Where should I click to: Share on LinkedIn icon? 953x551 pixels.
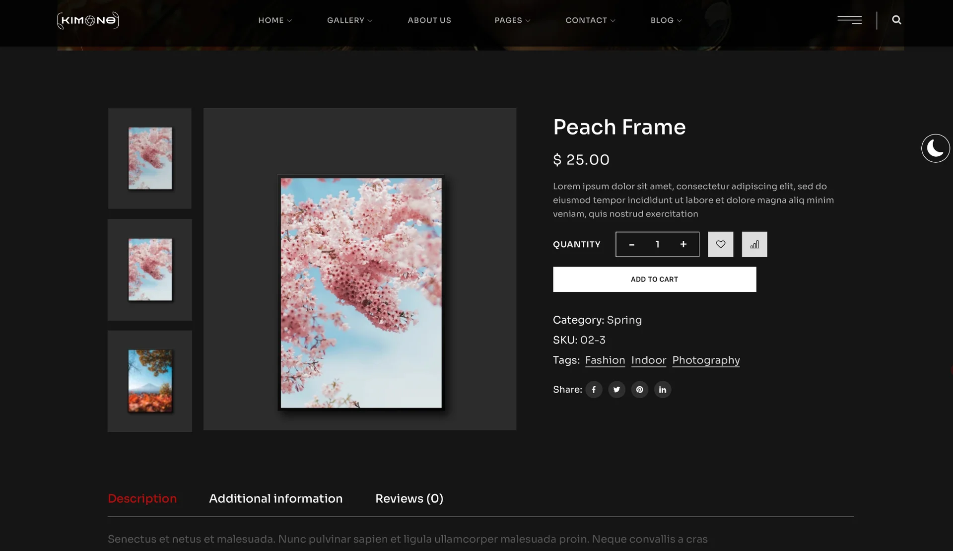point(662,390)
